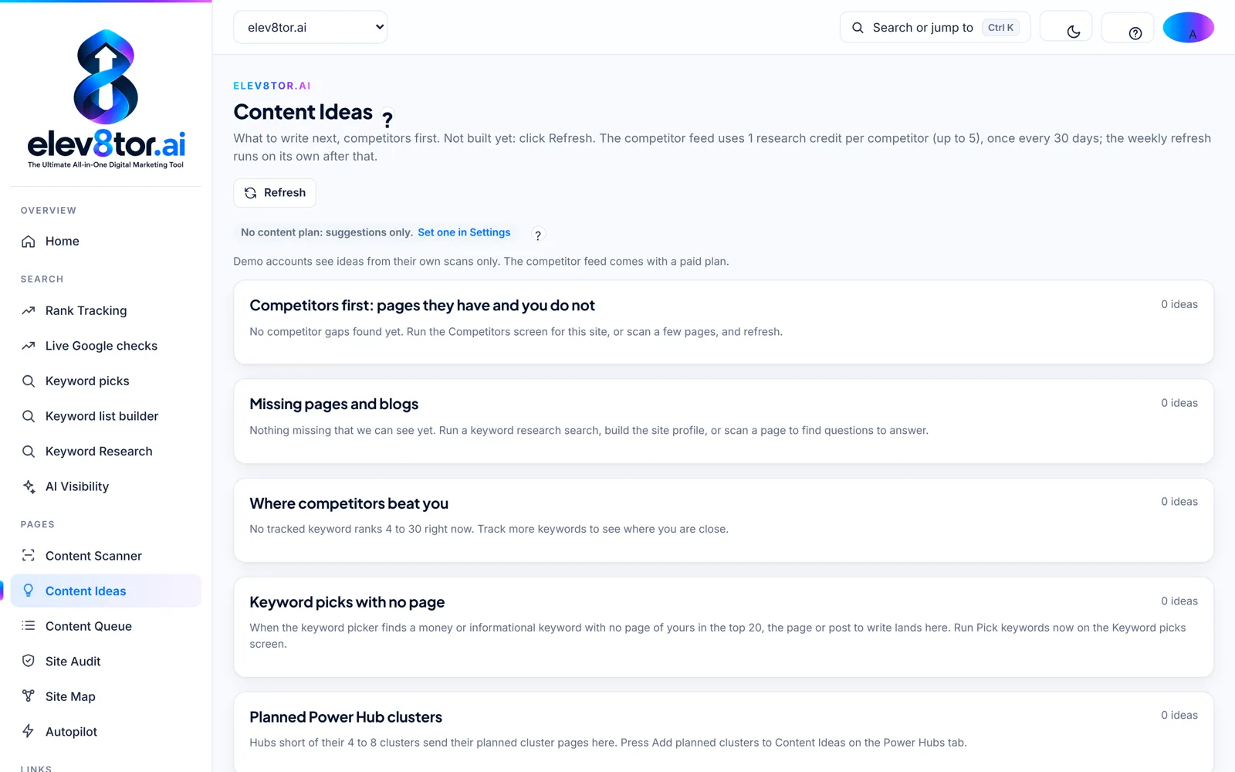Click the Site Map tree icon
The width and height of the screenshot is (1235, 772).
[29, 696]
